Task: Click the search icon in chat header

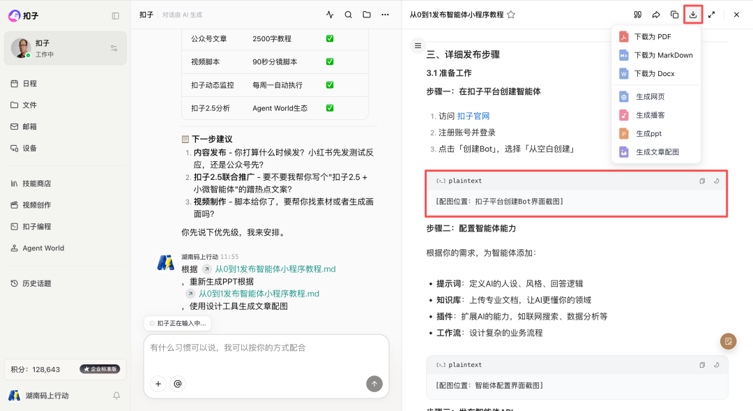Action: [348, 15]
